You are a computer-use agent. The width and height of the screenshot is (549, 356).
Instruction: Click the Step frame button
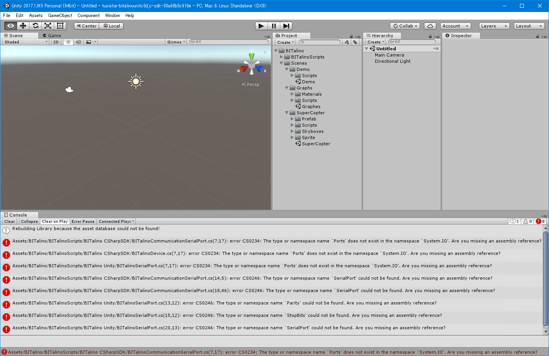point(286,26)
